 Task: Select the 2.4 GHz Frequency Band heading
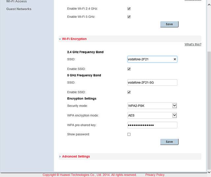pos(85,52)
